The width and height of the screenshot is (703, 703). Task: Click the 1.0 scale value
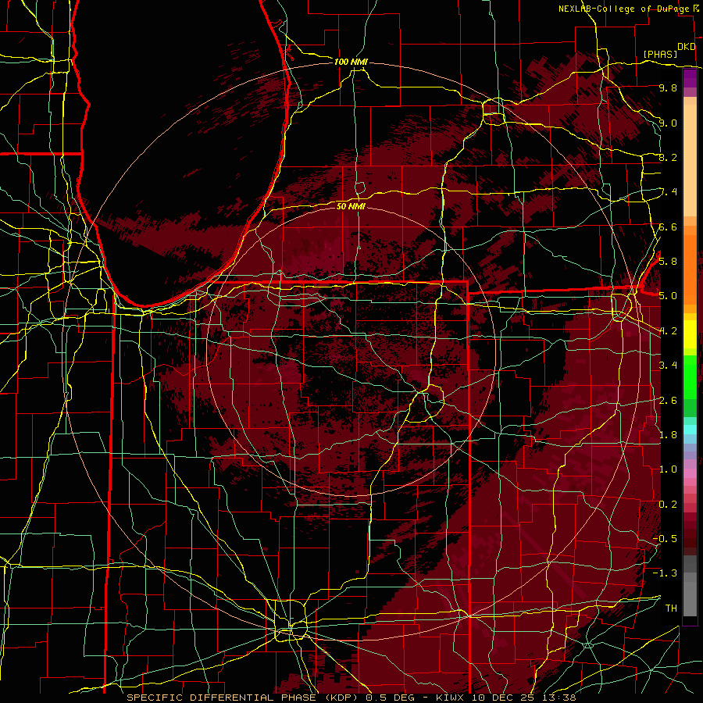tap(668, 469)
